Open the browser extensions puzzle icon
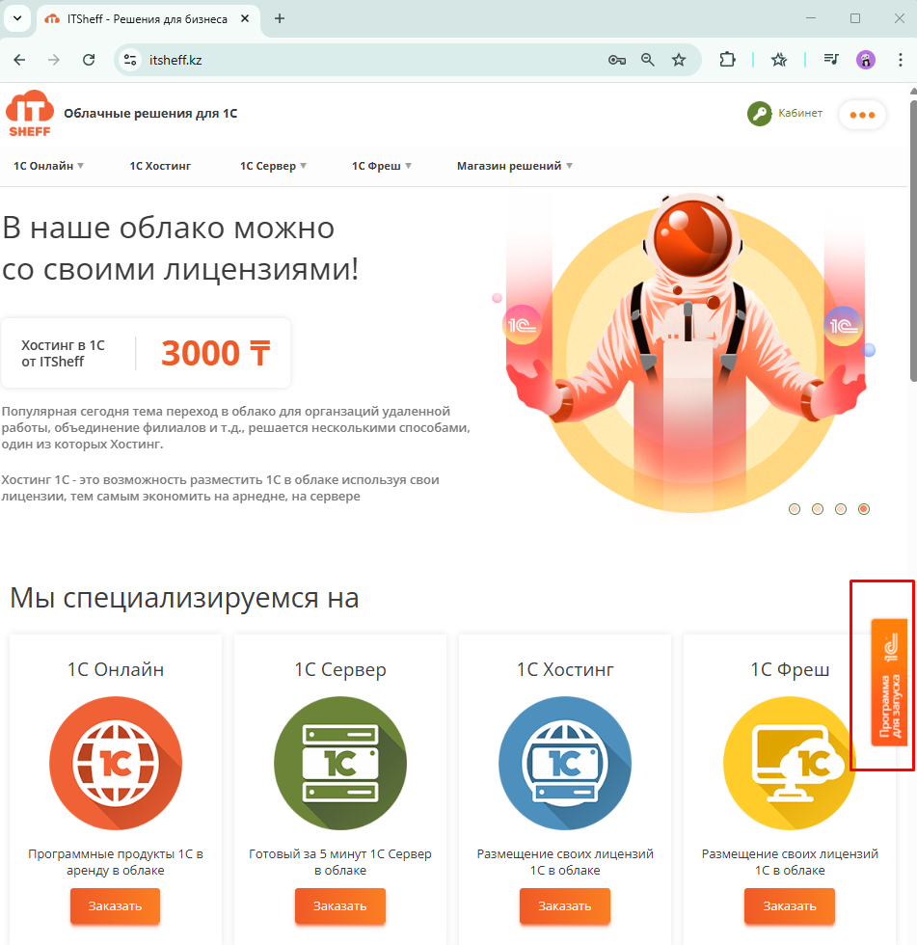The height and width of the screenshot is (945, 917). (x=727, y=60)
